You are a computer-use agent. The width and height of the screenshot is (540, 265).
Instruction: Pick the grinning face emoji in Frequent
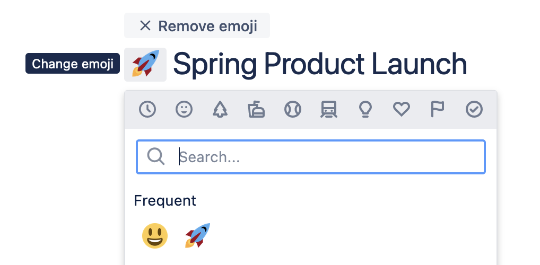pos(155,236)
